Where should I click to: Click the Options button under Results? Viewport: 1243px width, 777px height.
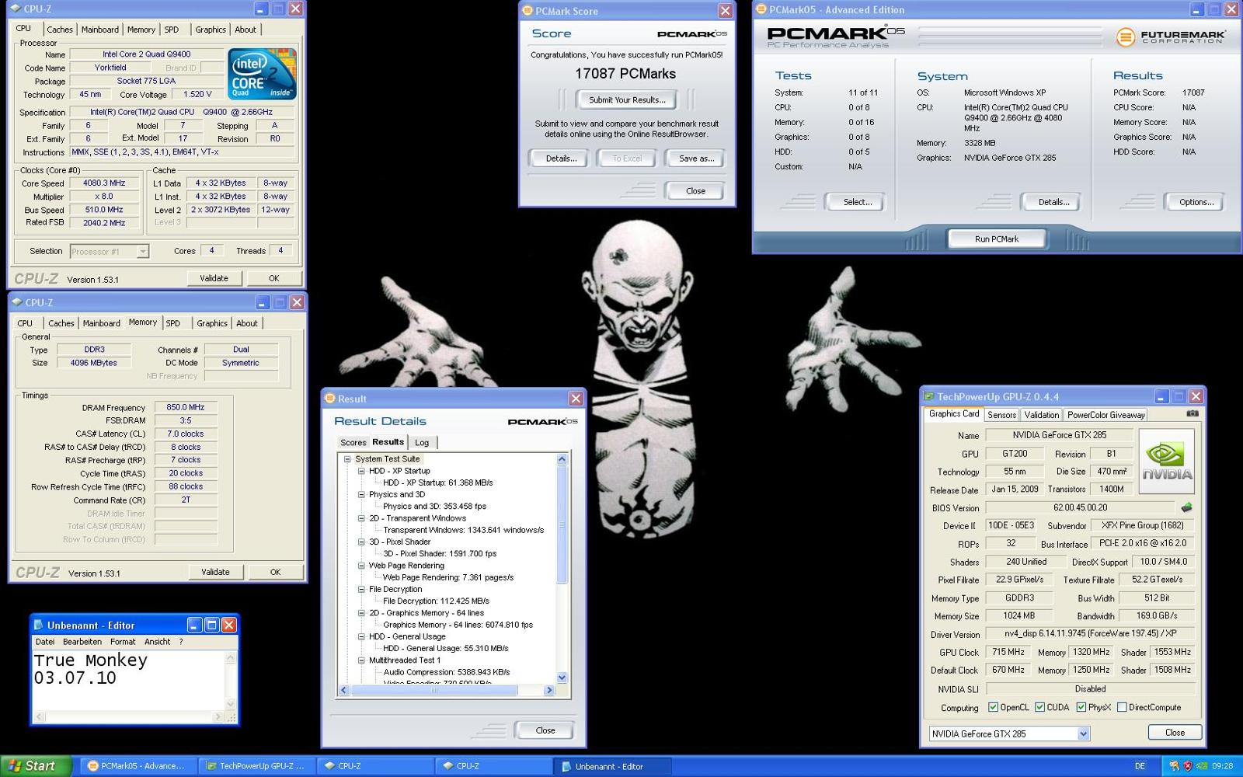[x=1196, y=202]
